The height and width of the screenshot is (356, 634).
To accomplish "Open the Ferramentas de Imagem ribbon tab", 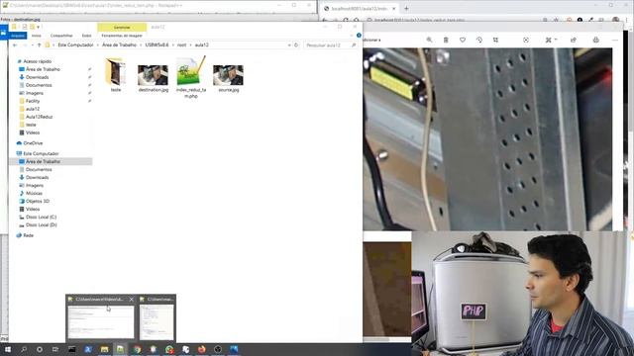I will coord(122,36).
